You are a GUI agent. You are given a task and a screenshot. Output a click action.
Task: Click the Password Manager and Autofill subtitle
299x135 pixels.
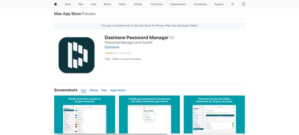tap(128, 43)
